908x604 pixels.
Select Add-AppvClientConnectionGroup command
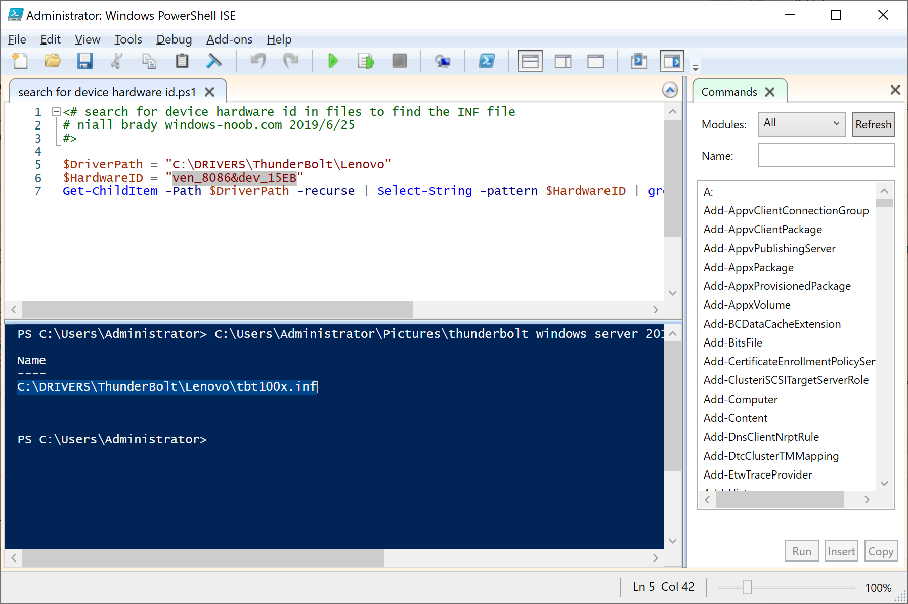point(786,211)
